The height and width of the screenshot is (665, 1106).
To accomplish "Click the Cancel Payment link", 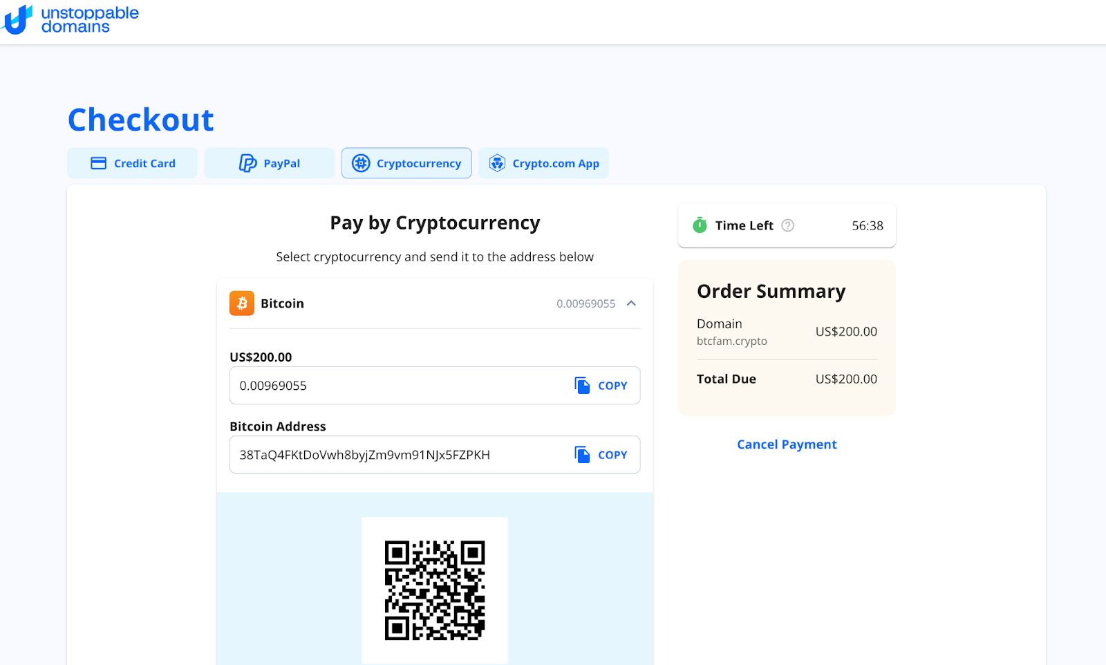I will point(787,444).
